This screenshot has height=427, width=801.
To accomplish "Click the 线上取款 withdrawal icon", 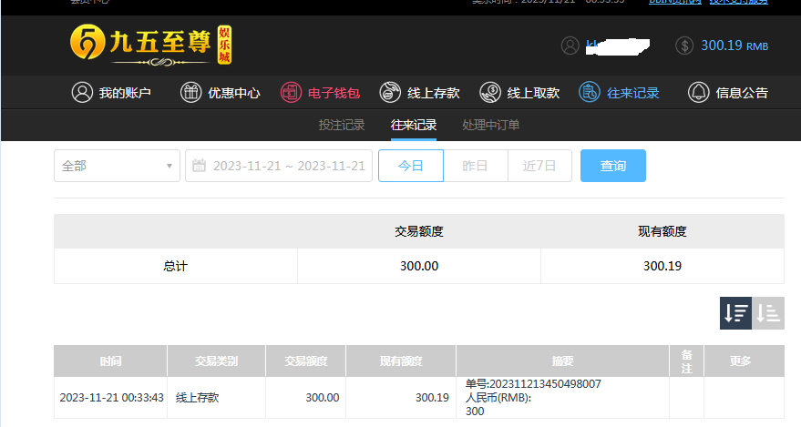I will pos(490,93).
